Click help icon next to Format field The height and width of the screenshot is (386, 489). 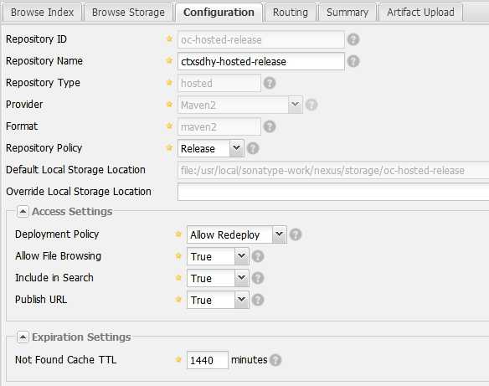point(270,126)
